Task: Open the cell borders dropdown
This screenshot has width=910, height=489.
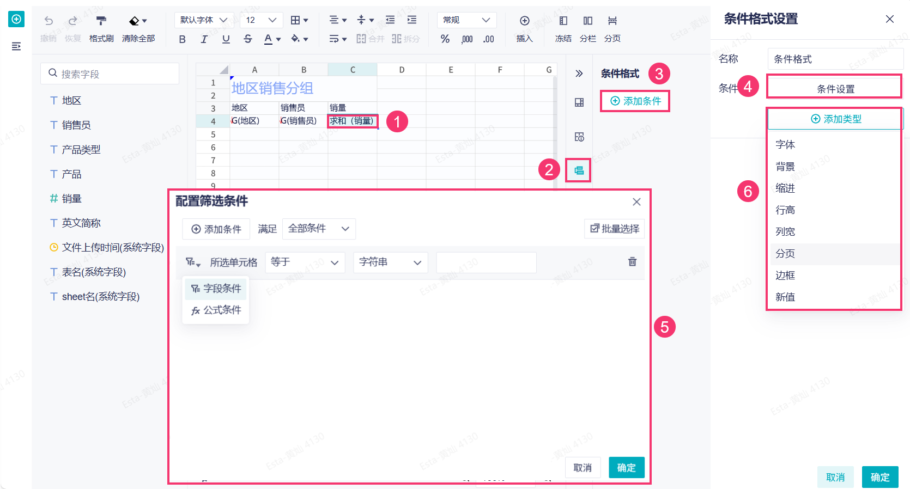Action: [x=299, y=20]
